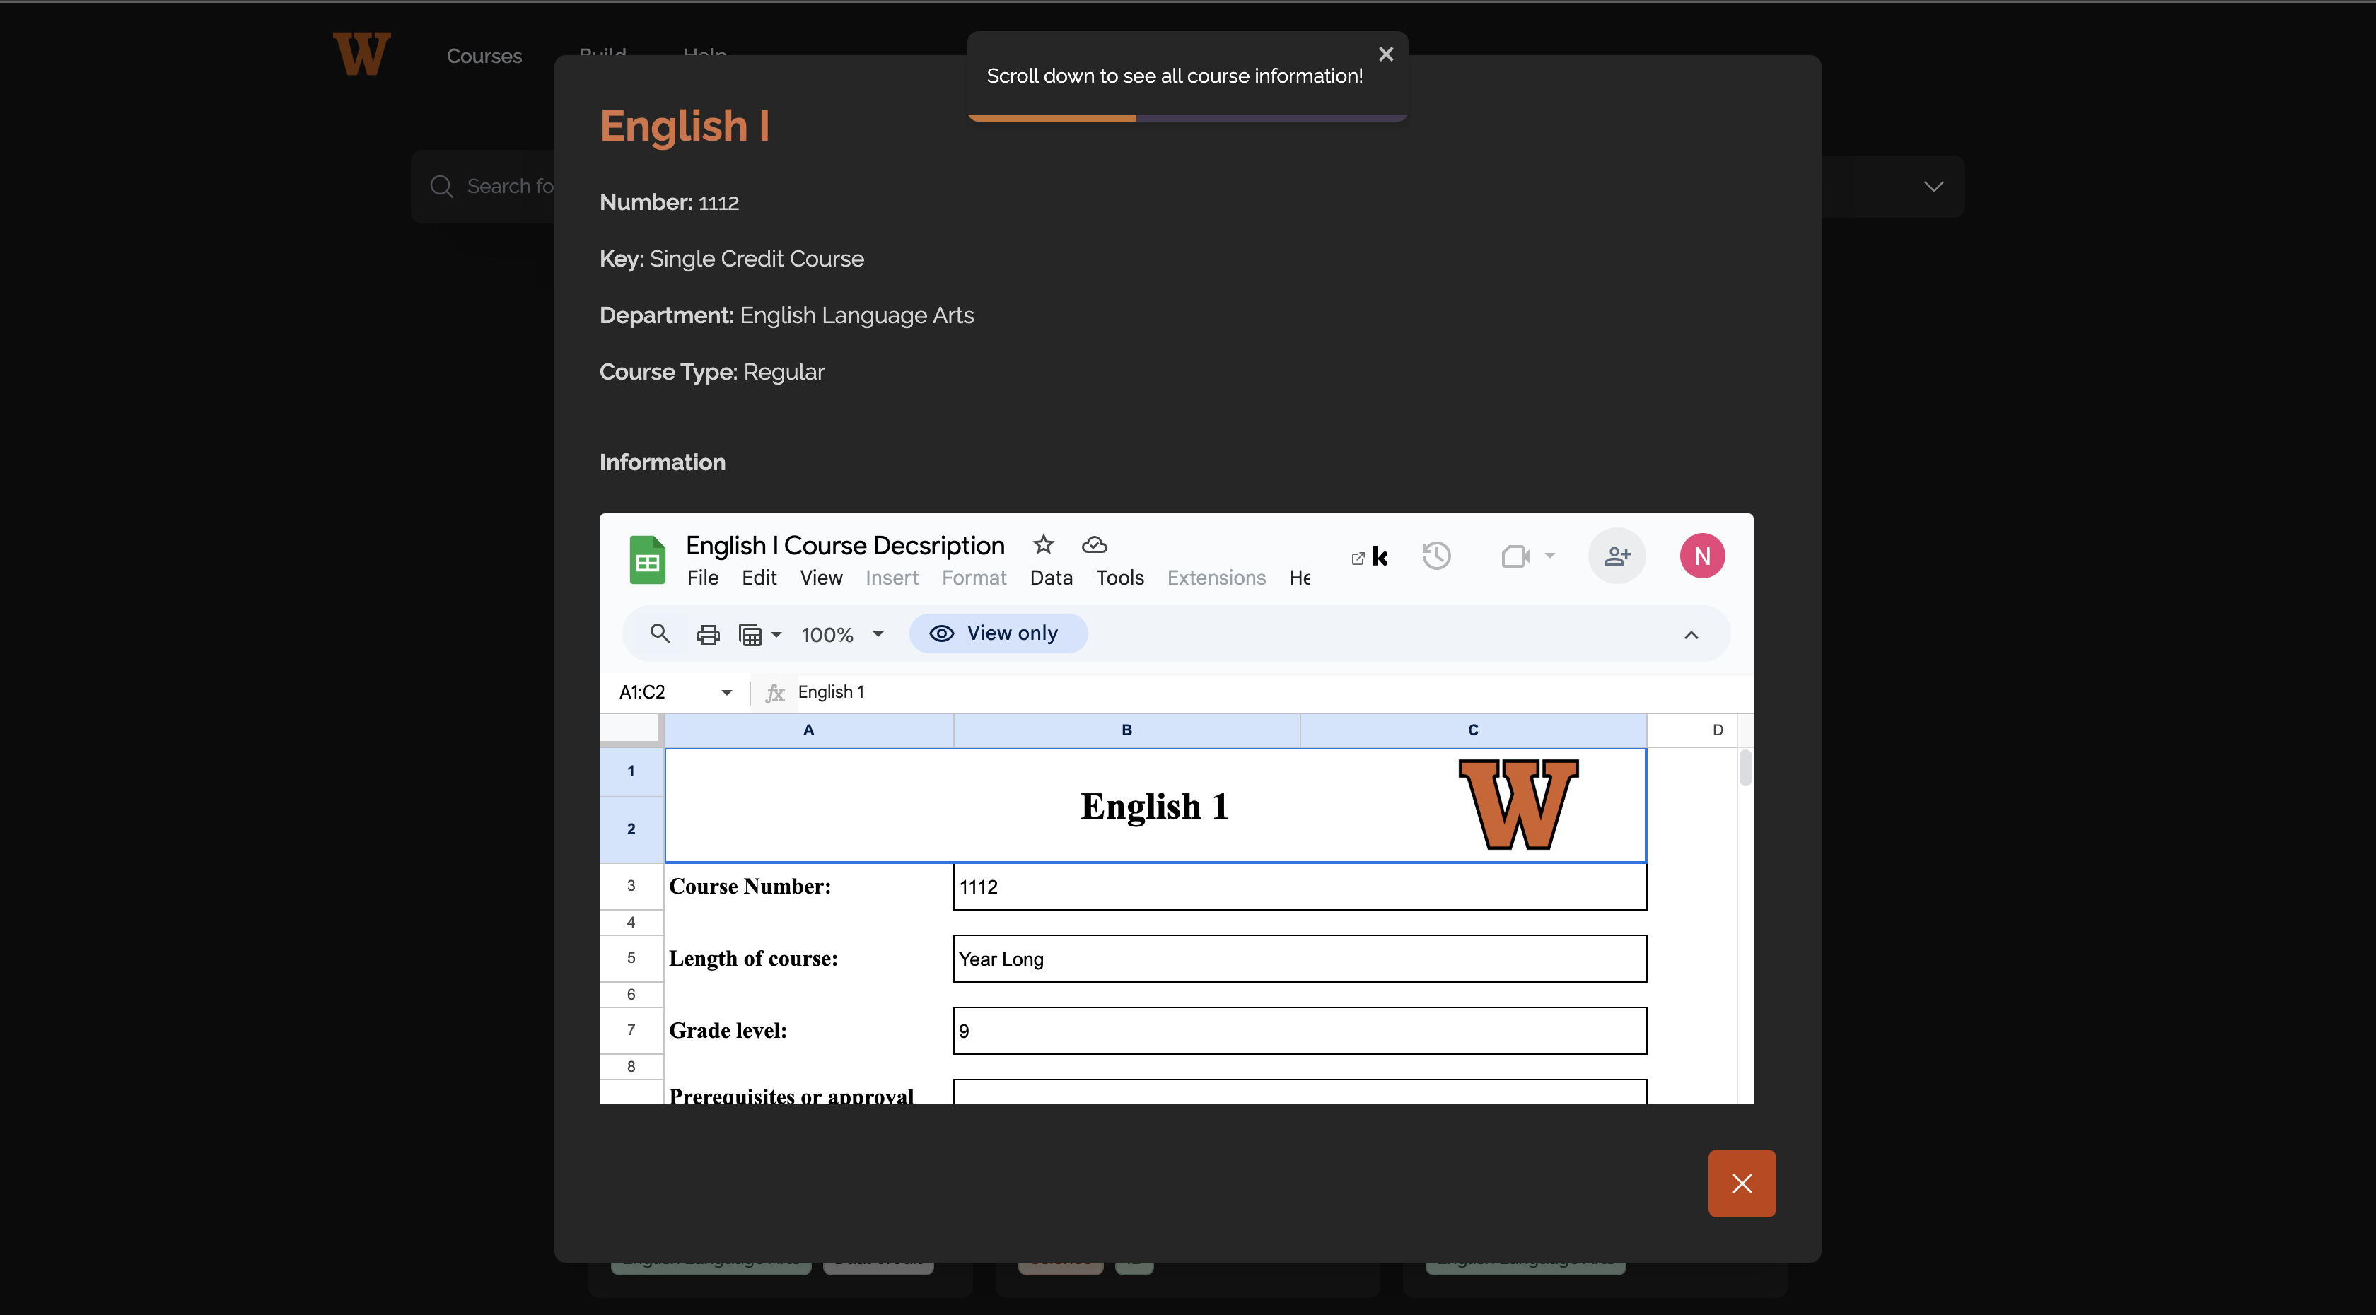2376x1315 pixels.
Task: Print the sheet using the printer icon
Action: [707, 634]
